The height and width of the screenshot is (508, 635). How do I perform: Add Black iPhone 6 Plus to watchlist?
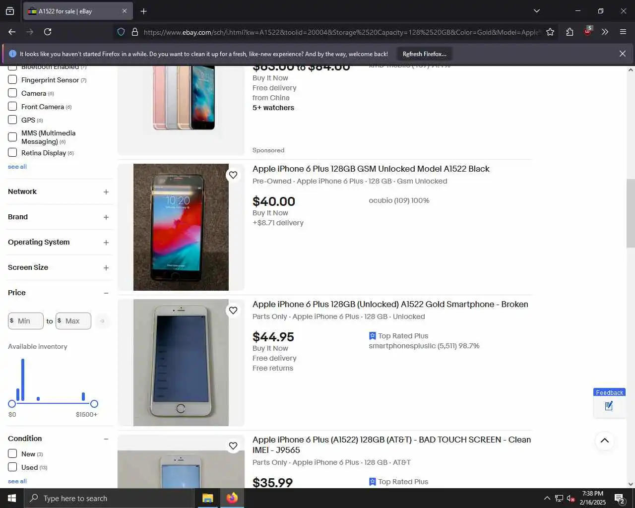pyautogui.click(x=233, y=175)
